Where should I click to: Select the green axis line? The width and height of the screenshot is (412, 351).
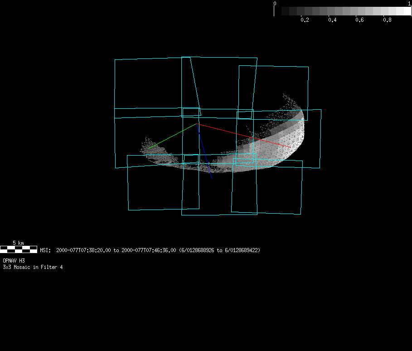172,136
